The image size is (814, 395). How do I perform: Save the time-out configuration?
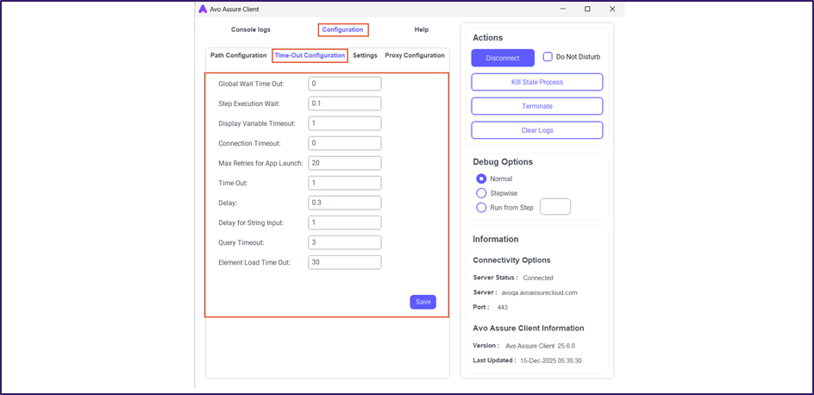423,302
